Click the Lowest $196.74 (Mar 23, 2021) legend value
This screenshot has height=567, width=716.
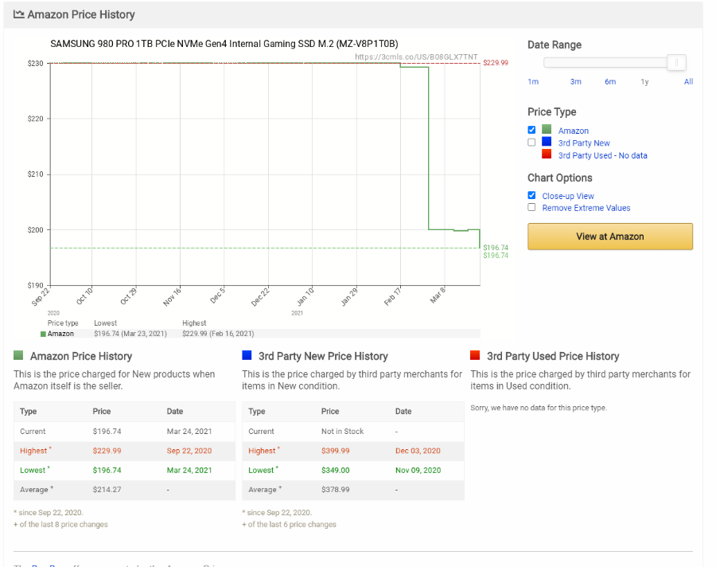coord(130,334)
